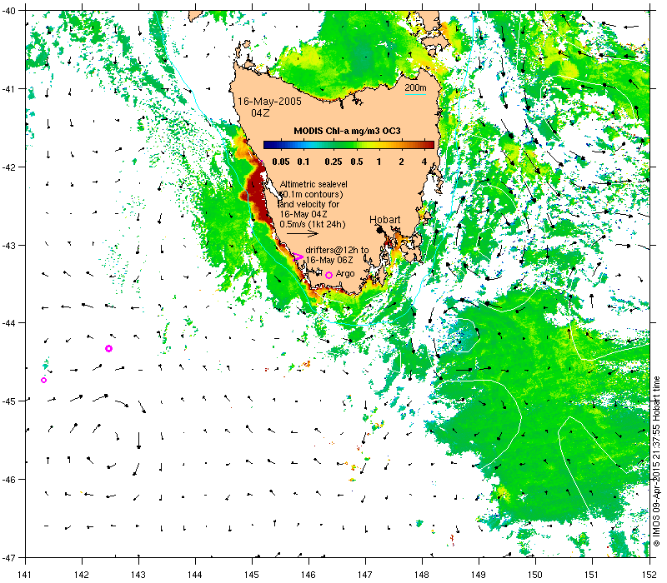Click the -45 latitude axis label
667x583 pixels.
(x=8, y=401)
